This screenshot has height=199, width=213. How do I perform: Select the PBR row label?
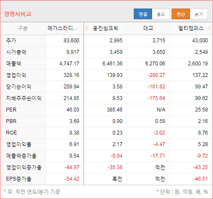coord(11,121)
